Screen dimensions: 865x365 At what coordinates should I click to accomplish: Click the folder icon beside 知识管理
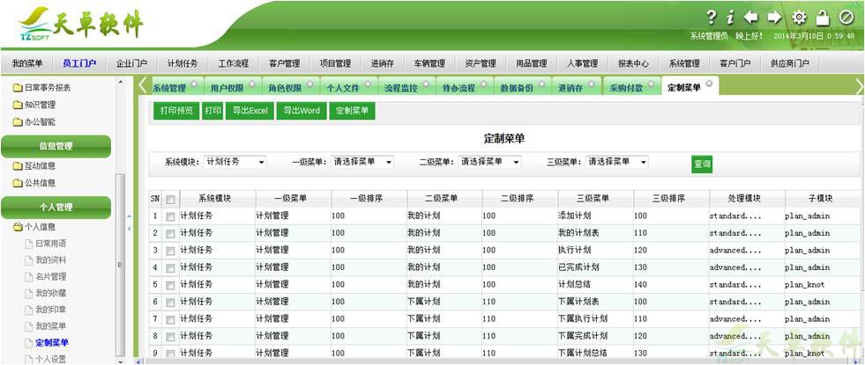(x=18, y=106)
